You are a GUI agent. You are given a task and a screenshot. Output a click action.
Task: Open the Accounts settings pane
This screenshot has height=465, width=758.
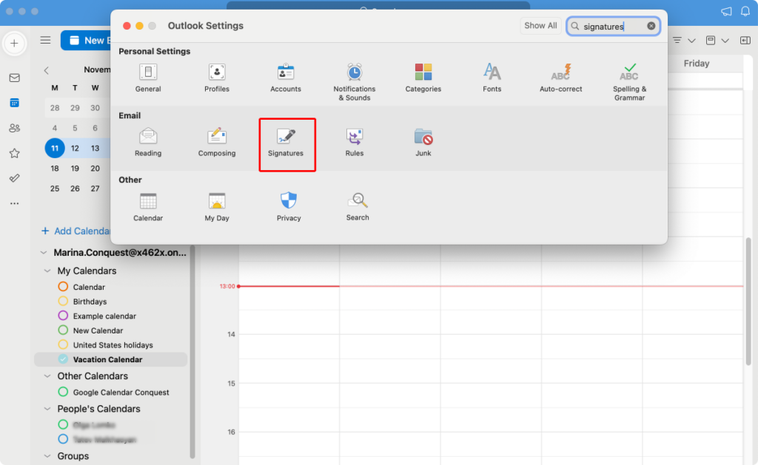point(286,72)
